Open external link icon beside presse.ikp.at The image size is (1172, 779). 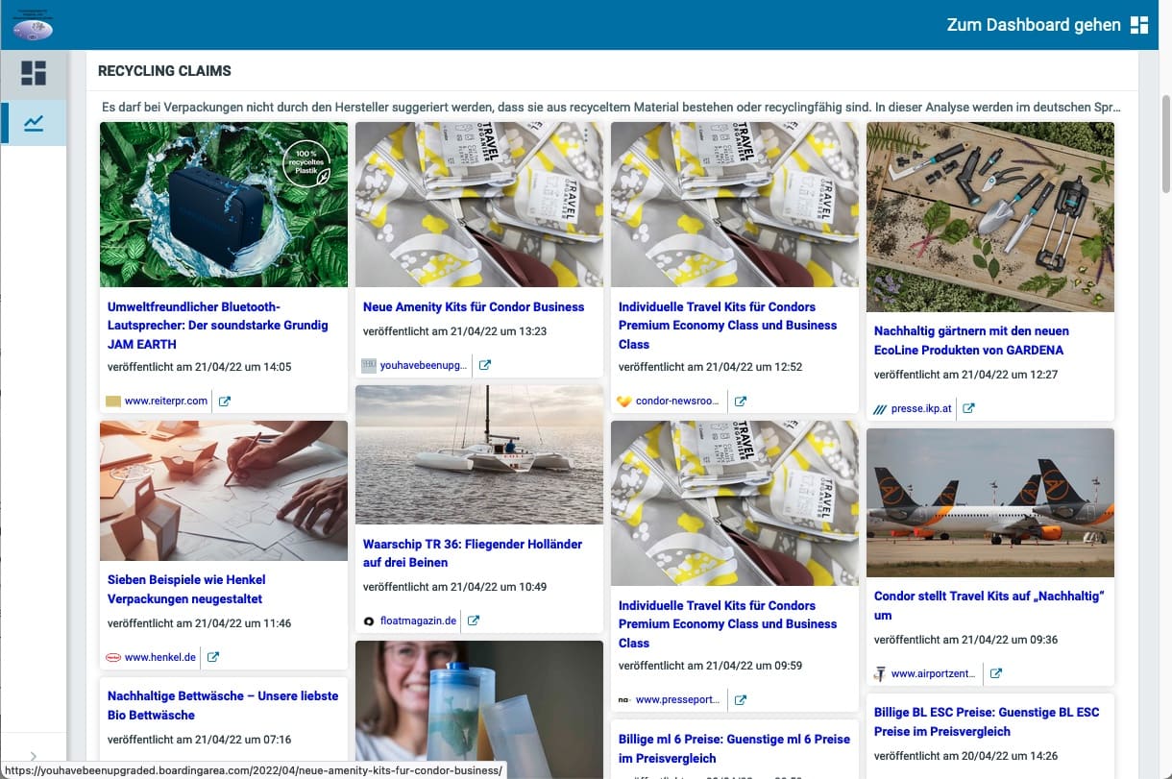click(969, 408)
